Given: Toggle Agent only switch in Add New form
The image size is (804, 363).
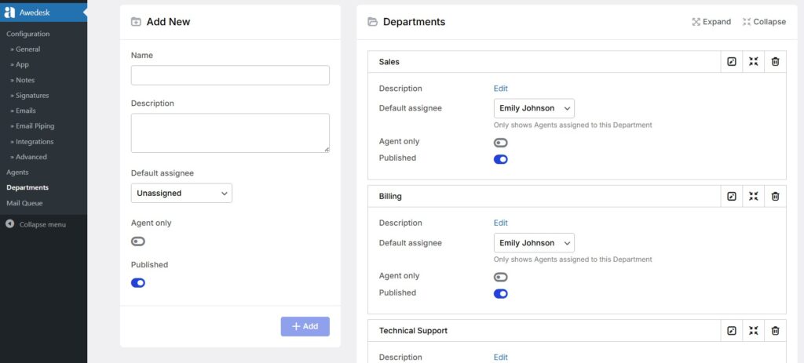Looking at the screenshot, I should [x=138, y=241].
